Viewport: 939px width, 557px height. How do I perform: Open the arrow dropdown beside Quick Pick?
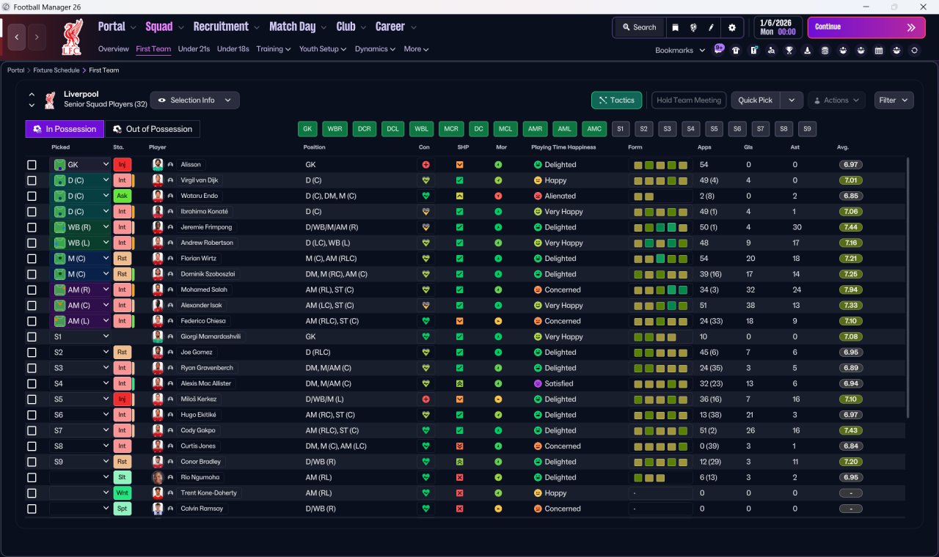tap(792, 100)
